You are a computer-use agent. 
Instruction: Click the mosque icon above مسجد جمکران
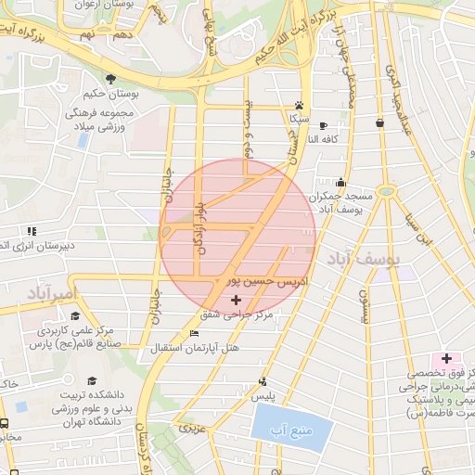[x=340, y=183]
